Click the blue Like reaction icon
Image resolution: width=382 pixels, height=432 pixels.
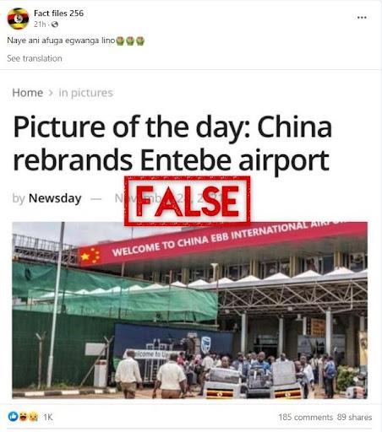pos(13,416)
